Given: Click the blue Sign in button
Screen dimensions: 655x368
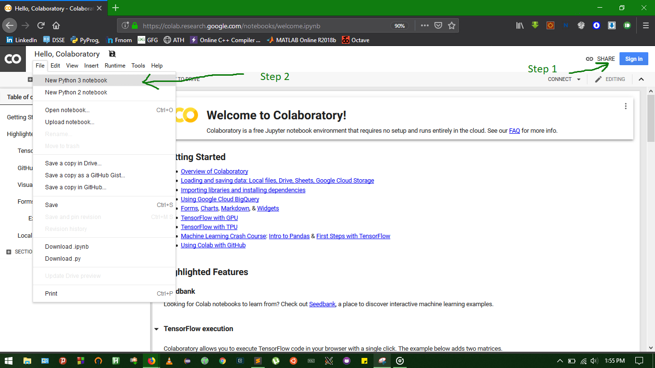Looking at the screenshot, I should click(633, 59).
